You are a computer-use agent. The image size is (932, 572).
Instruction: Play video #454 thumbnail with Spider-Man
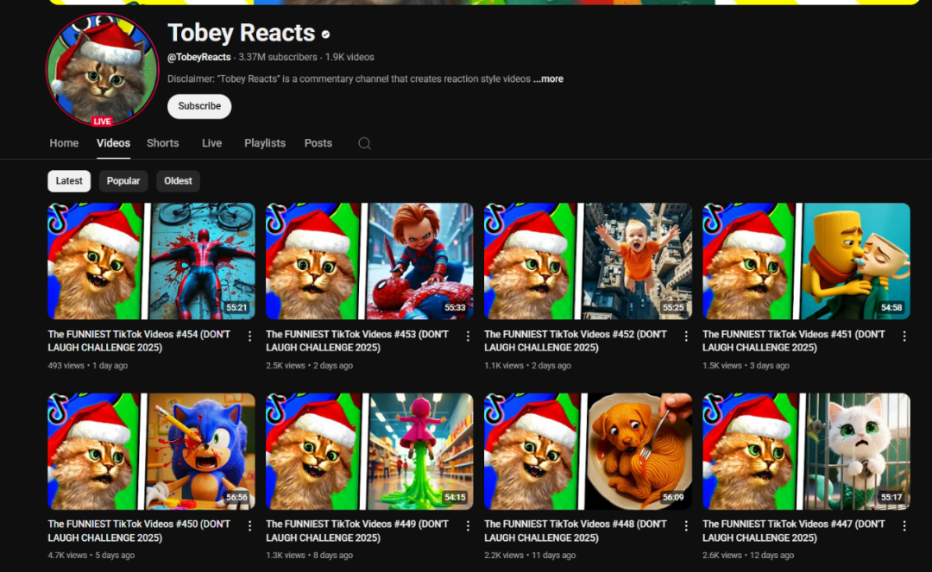click(151, 261)
